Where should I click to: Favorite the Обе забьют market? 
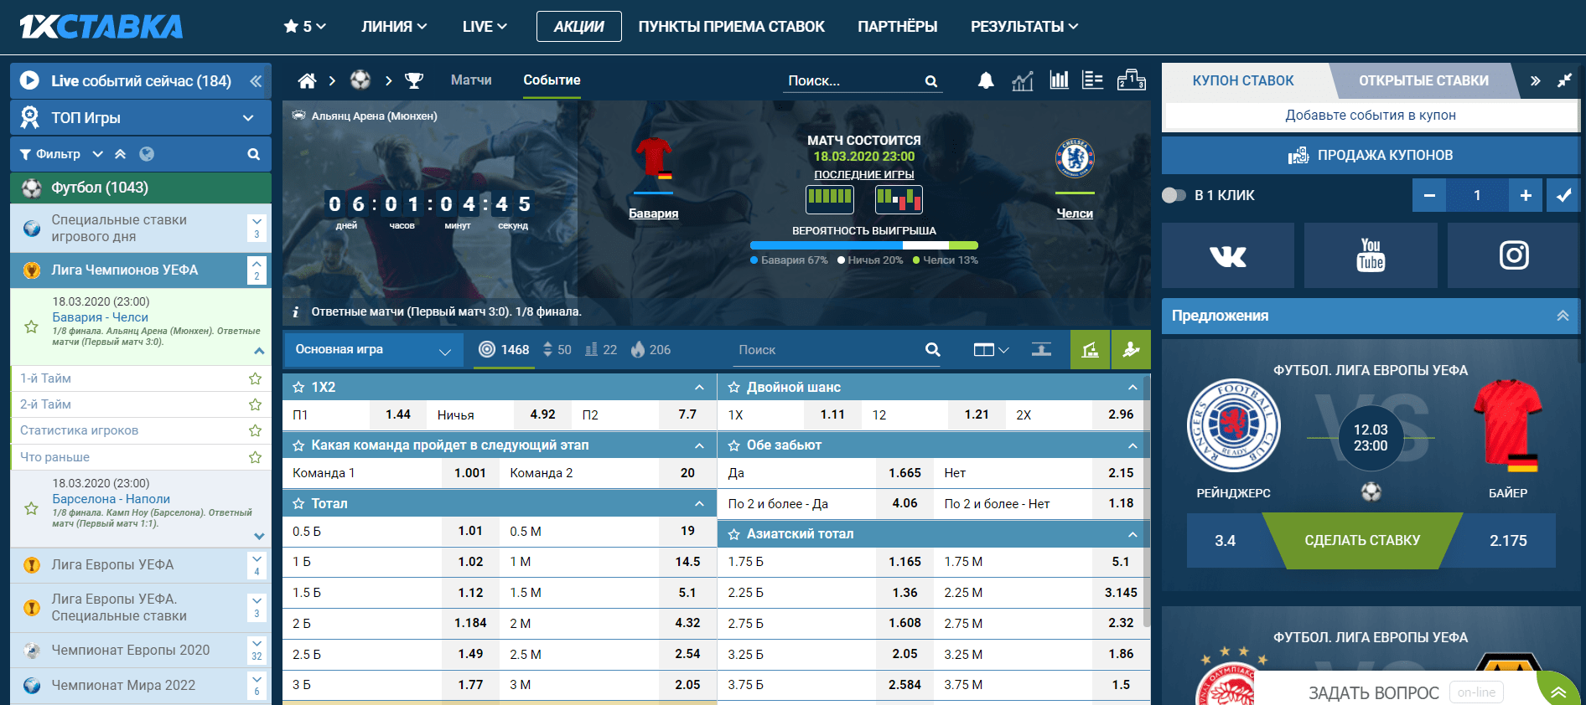click(733, 445)
